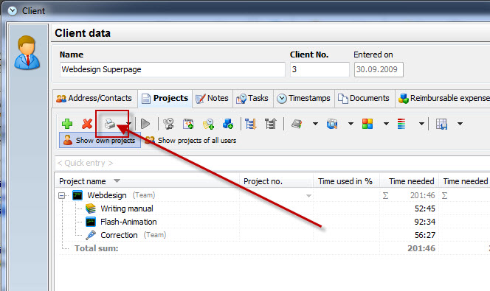Viewport: 490px width, 291px height.
Task: Click the calendar with green plus icon
Action: [188, 124]
